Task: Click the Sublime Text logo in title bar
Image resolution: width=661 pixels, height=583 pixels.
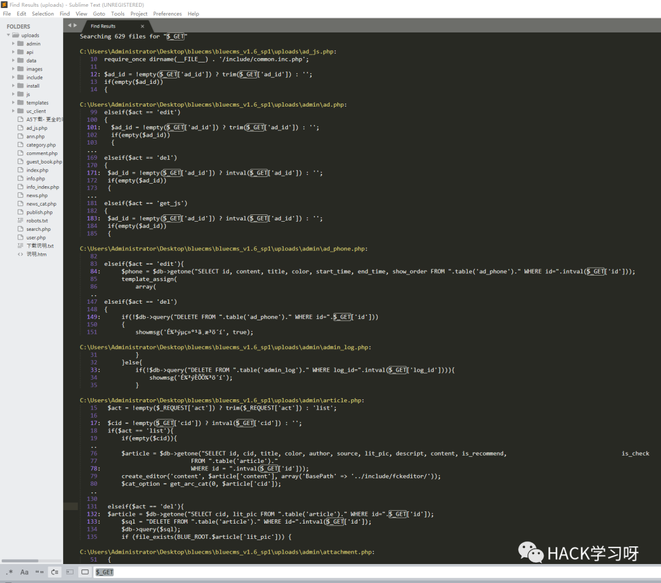Action: (x=4, y=5)
